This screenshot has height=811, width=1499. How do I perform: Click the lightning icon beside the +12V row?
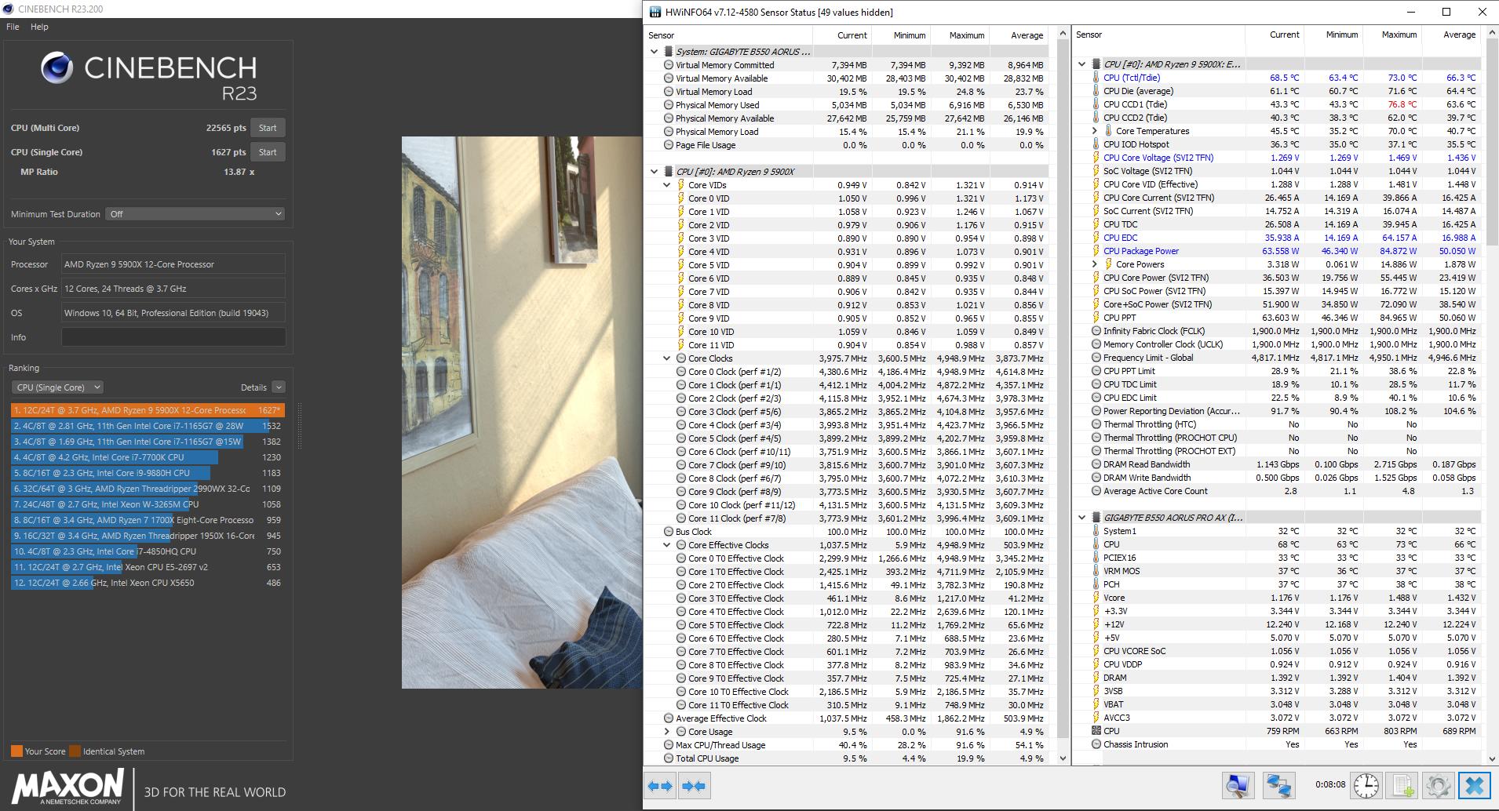(x=1096, y=624)
